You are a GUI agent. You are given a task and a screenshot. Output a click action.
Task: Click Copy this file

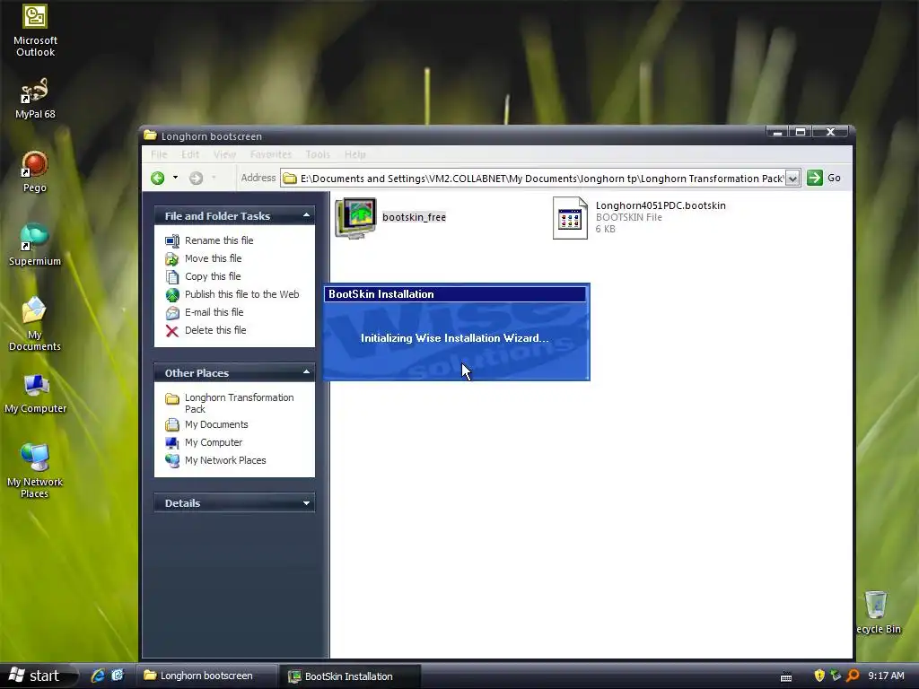(213, 276)
